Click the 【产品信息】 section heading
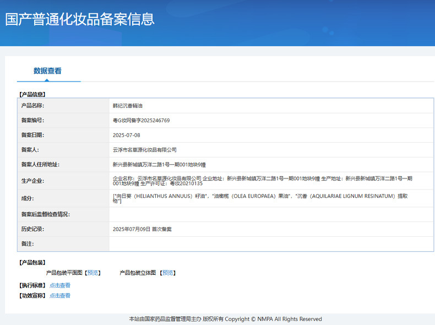Screen dimensions: 435x325 [32, 95]
